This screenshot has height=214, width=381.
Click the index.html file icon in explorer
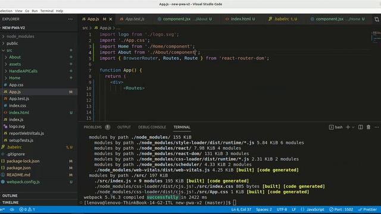(5, 112)
